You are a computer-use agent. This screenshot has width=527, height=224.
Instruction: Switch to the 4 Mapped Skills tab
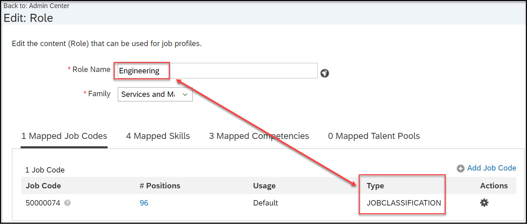(x=158, y=136)
